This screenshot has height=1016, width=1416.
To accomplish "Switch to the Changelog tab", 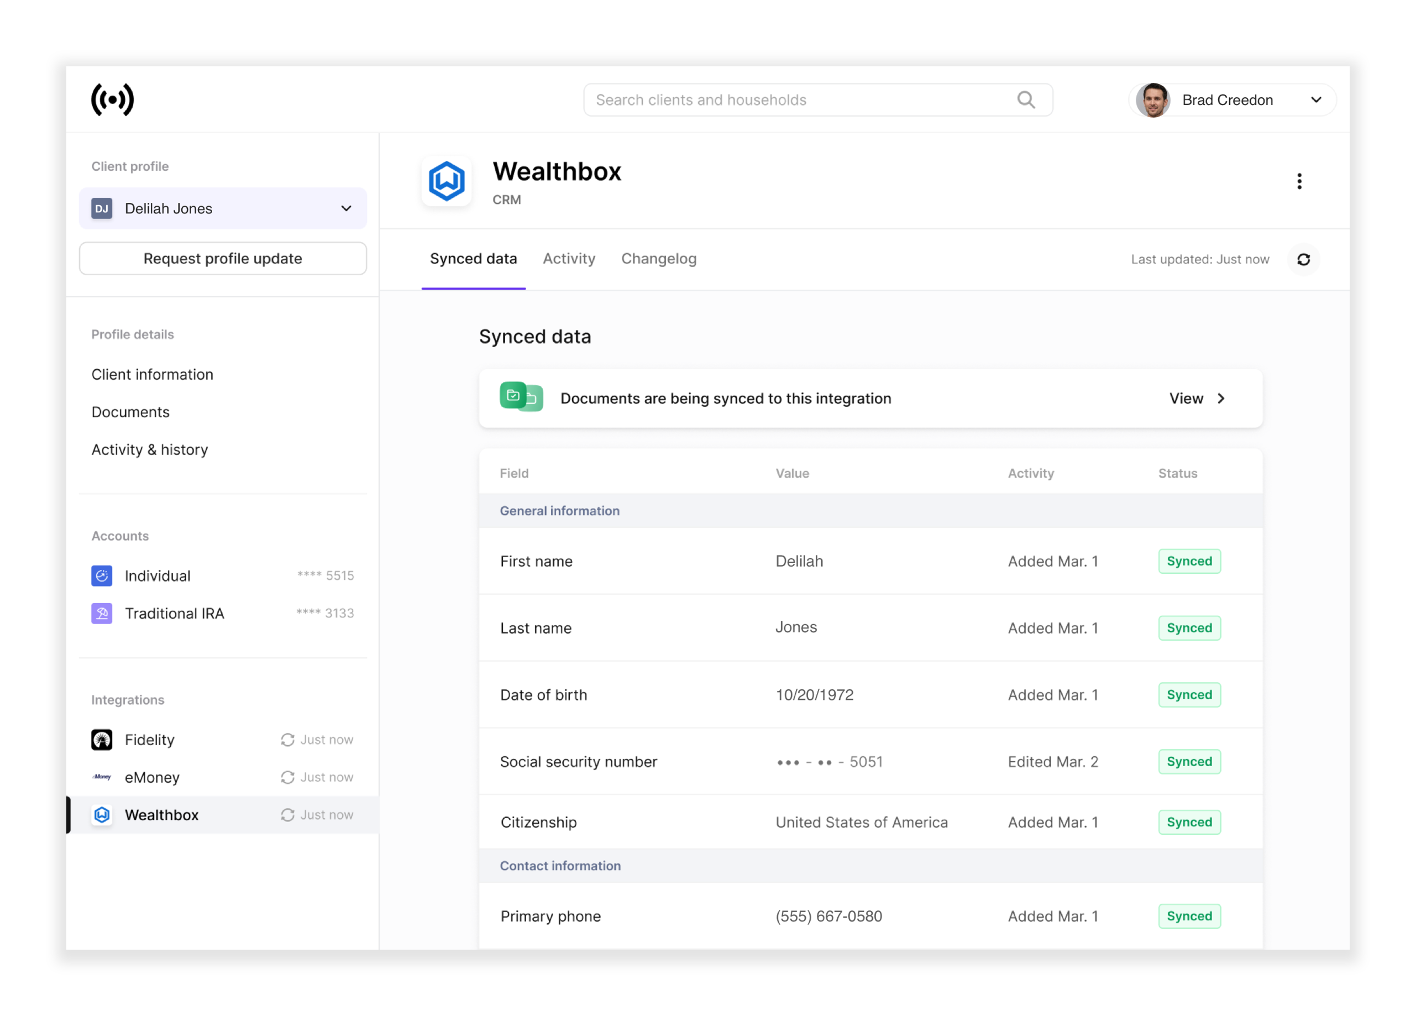I will pyautogui.click(x=658, y=258).
